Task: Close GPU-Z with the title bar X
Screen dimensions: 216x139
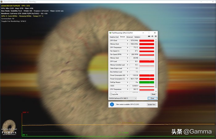Action: (x=155, y=33)
